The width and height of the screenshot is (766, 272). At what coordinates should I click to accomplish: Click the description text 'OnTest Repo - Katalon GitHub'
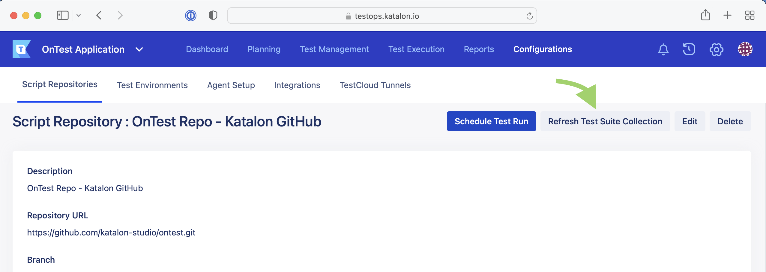[x=85, y=188]
